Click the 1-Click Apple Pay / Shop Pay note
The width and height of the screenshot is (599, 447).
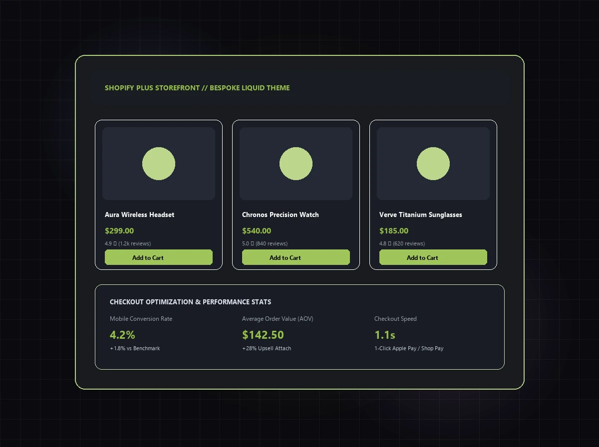pos(409,348)
